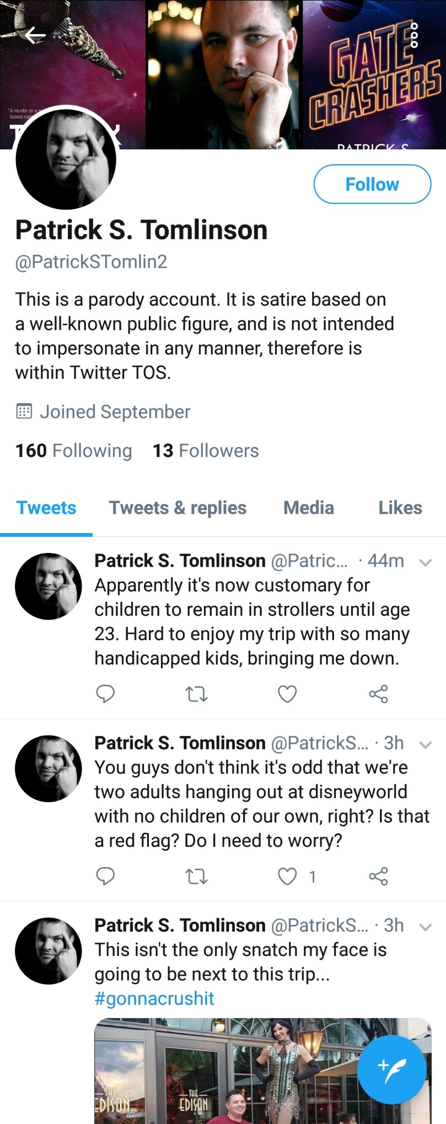Follow Patrick S. Tomlinson
This screenshot has width=446, height=1124.
[x=372, y=184]
